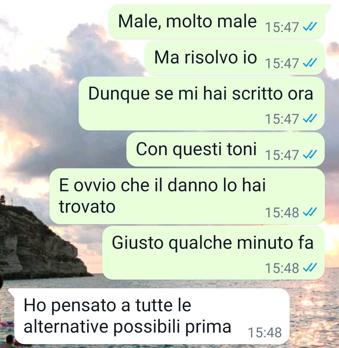Select the 'Ma risolvo io' message

pyautogui.click(x=235, y=58)
